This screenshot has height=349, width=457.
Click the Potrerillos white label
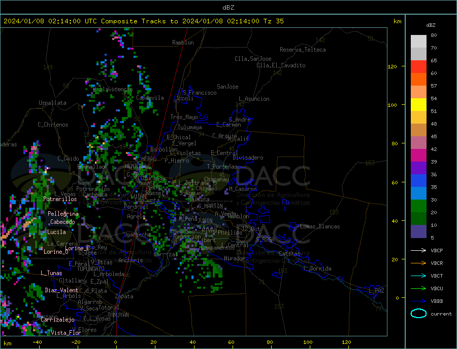click(60, 199)
